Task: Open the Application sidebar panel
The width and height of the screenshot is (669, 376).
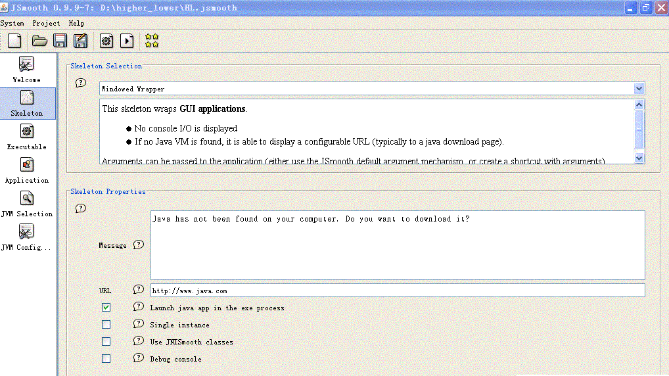Action: [x=26, y=170]
